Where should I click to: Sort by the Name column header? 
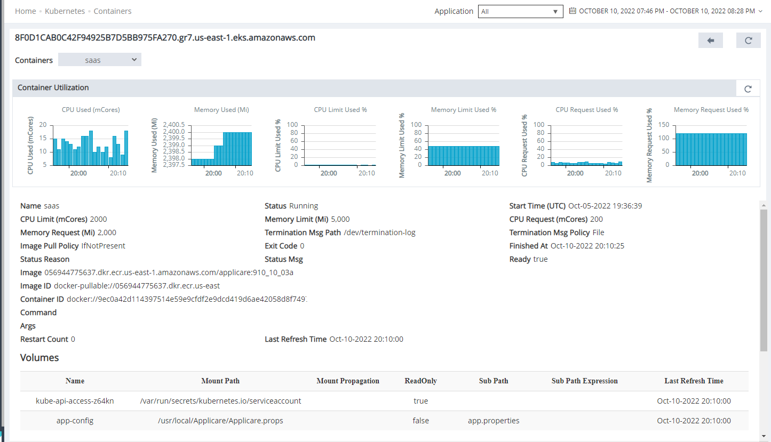(74, 381)
